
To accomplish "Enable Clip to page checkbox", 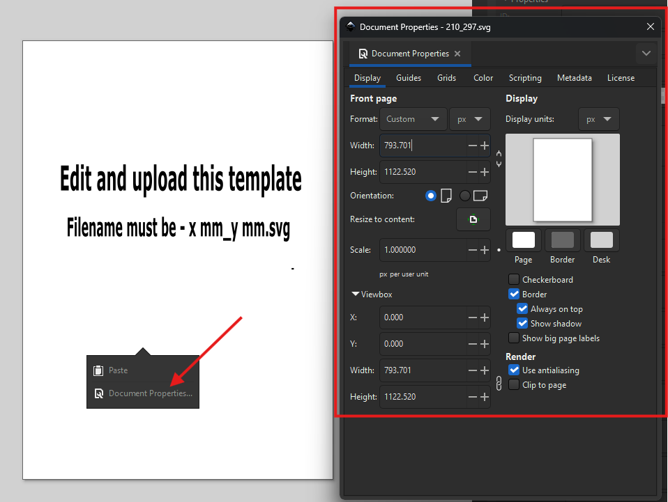I will coord(514,384).
